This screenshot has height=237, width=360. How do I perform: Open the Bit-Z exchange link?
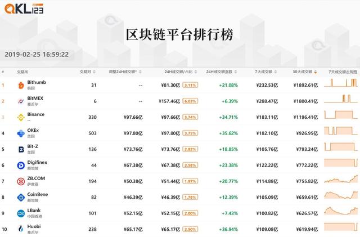click(x=33, y=146)
